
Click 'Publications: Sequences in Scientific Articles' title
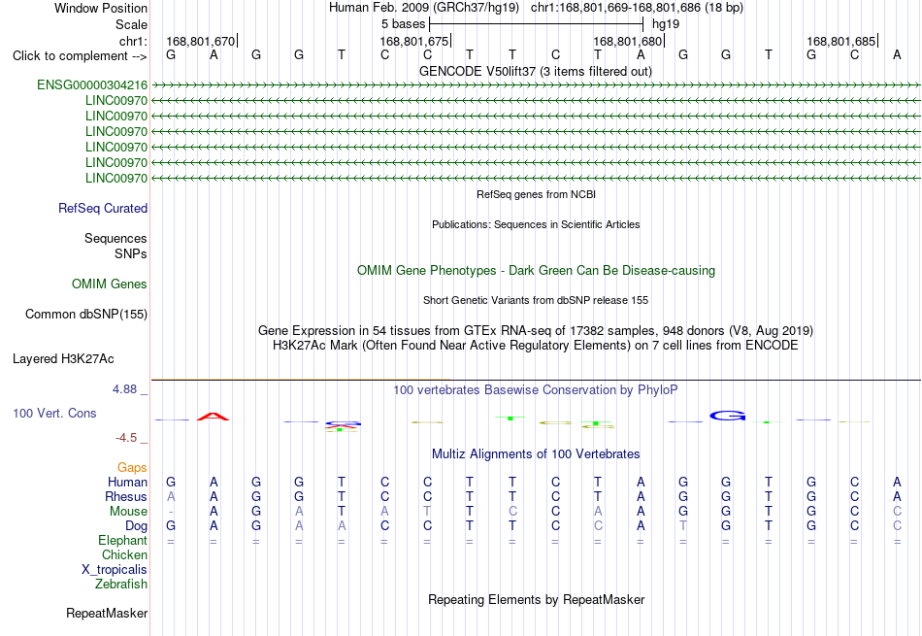[x=536, y=224]
